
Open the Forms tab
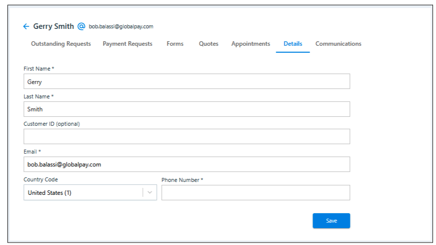pos(175,44)
